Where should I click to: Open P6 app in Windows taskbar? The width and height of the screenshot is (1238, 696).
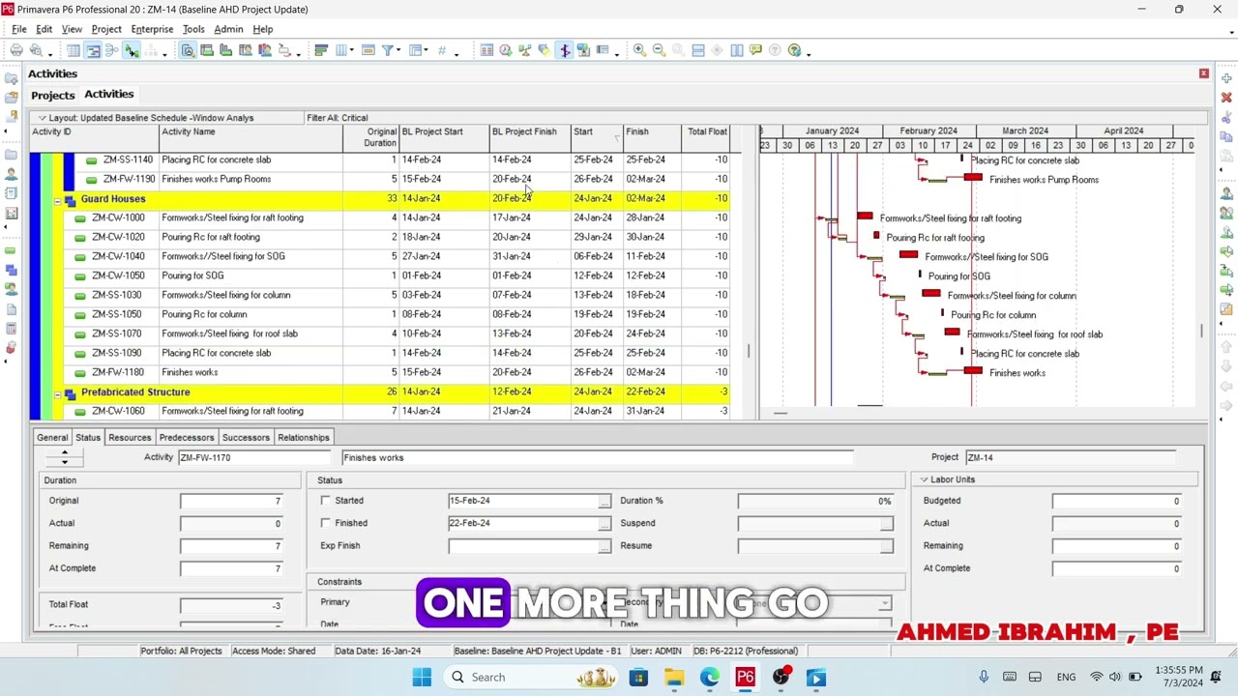click(x=745, y=677)
